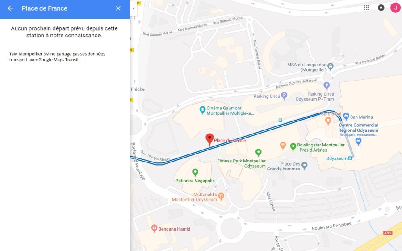The width and height of the screenshot is (402, 251).
Task: Go back using the panel's left arrow
Action: 10,8
